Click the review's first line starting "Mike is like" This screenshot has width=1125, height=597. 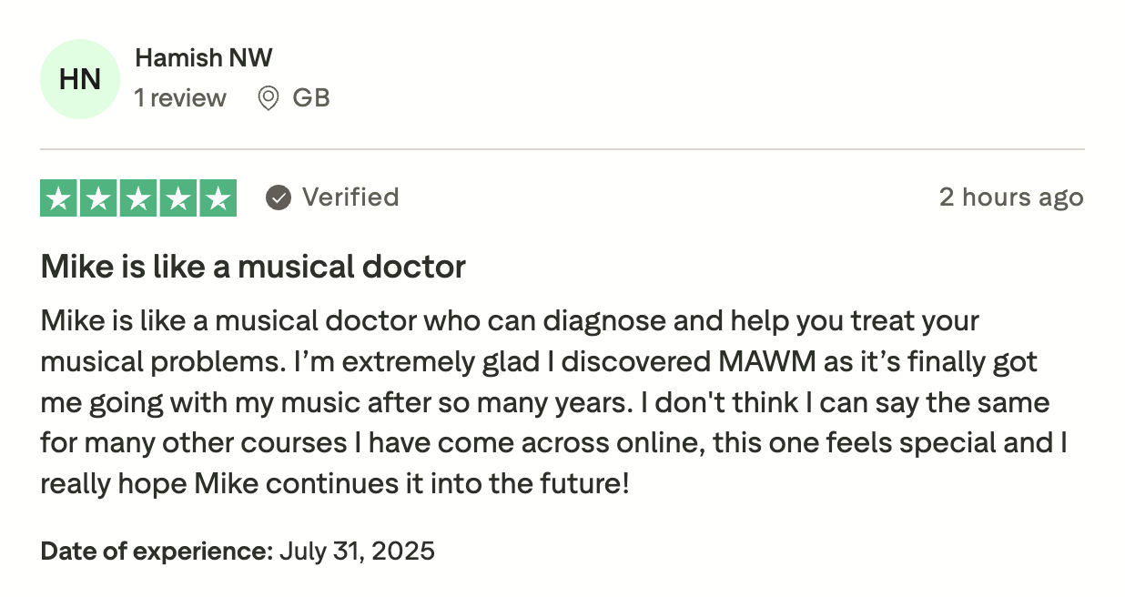510,321
